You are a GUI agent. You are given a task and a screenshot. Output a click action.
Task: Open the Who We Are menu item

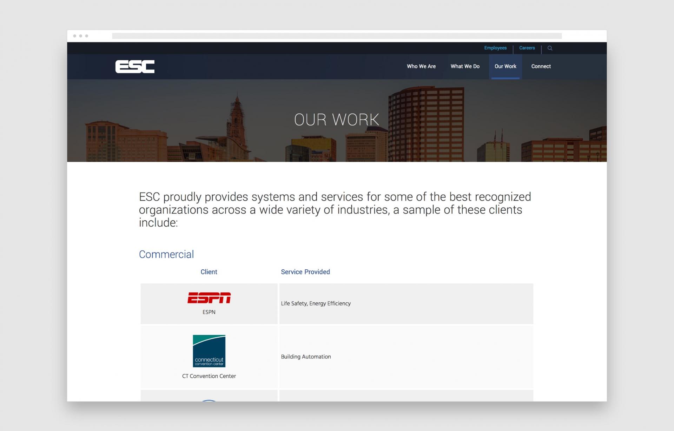(421, 66)
